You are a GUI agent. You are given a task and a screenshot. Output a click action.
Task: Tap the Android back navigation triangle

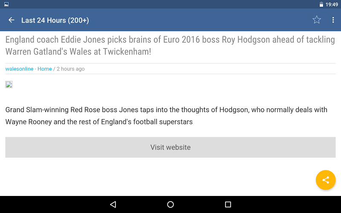pyautogui.click(x=113, y=204)
